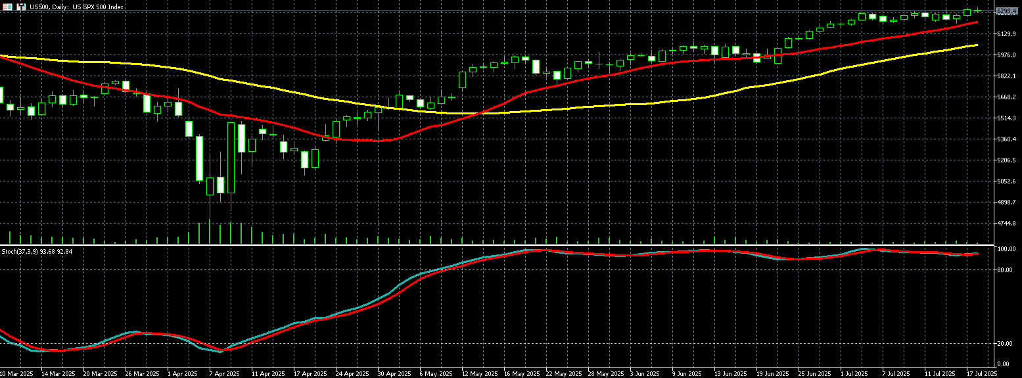Click the 13 Jun 2025 date label
The image size is (1022, 378).
coord(732,373)
